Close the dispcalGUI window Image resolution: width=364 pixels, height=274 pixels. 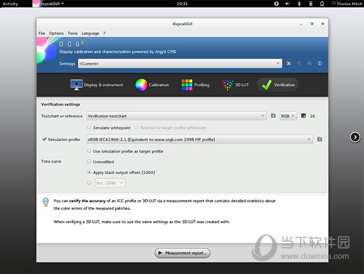323,24
